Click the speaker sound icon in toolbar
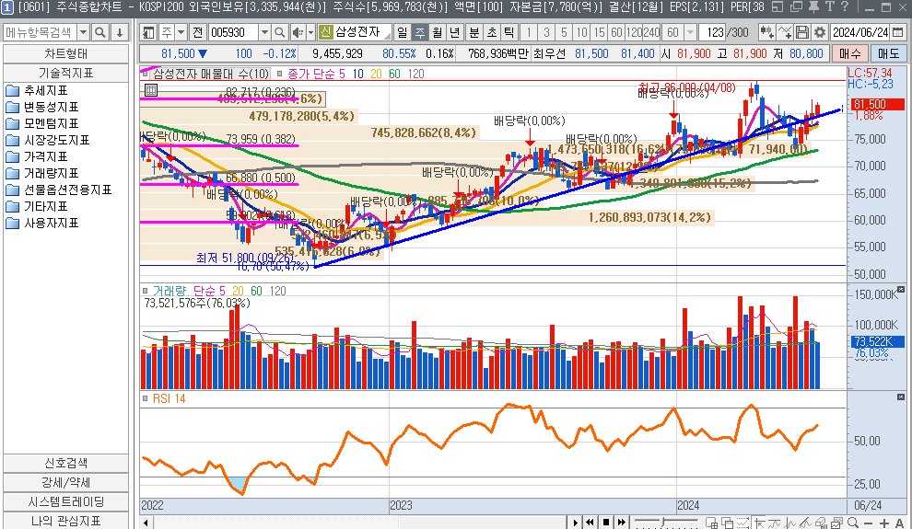This screenshot has height=529, width=912. point(298,33)
